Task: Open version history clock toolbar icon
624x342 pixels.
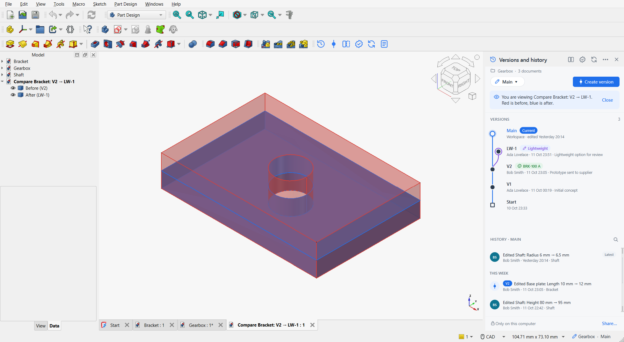Action: [x=321, y=44]
